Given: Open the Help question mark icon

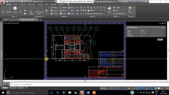Looking at the screenshot, I should click(x=146, y=2).
